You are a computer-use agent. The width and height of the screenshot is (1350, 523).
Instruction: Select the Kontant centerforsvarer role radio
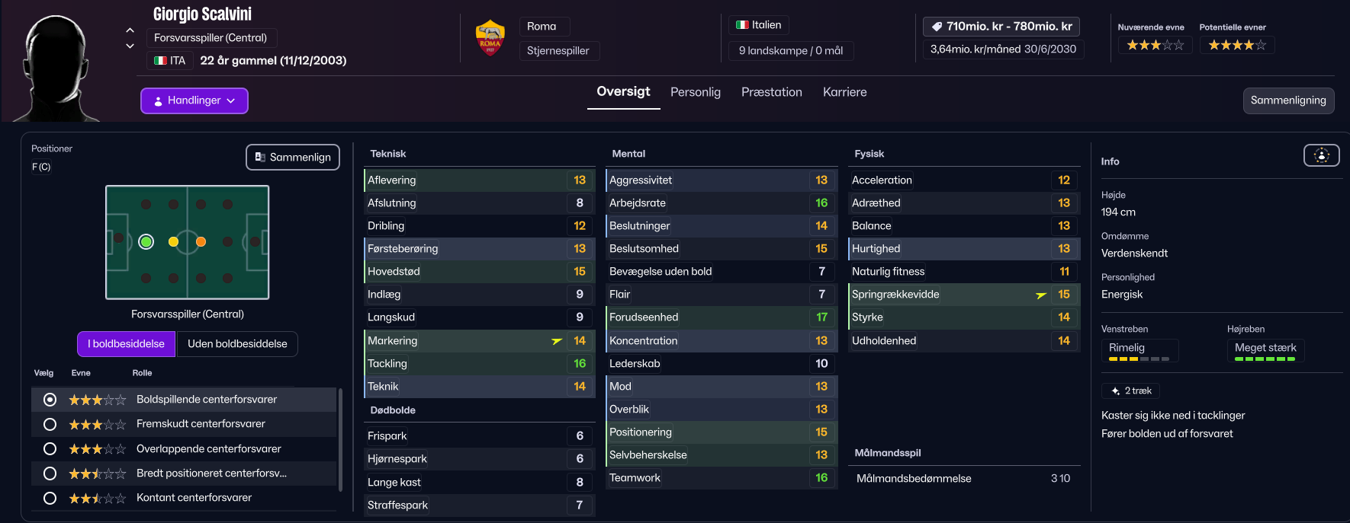(x=50, y=498)
